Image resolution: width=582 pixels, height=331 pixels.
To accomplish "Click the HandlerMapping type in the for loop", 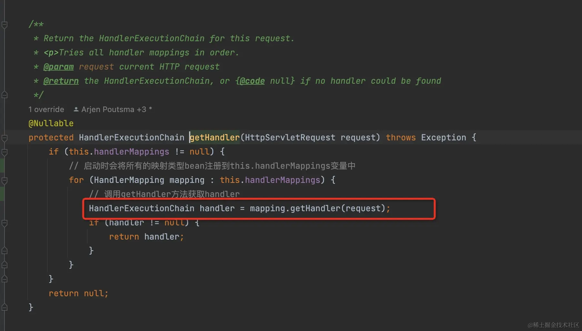I will (129, 180).
